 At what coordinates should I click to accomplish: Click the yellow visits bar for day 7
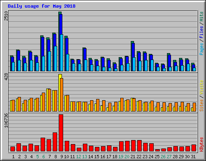tap(47, 100)
